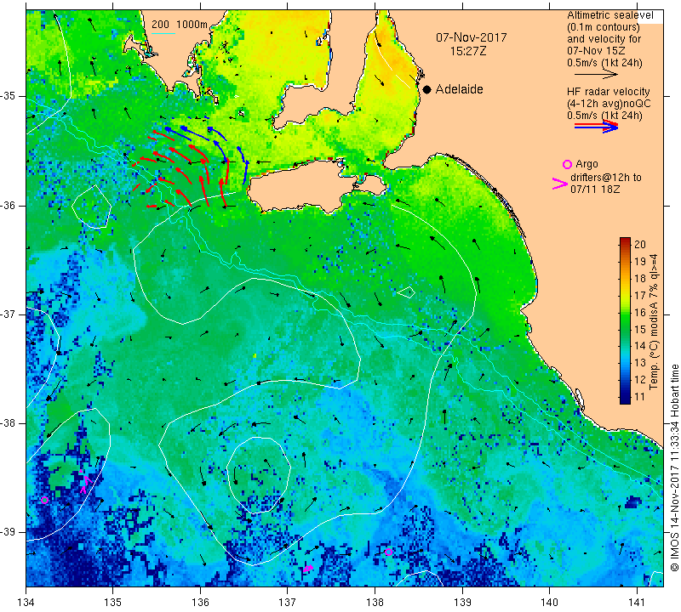Click the black altimetric velocity legend arrow
The image size is (681, 612).
pos(596,75)
